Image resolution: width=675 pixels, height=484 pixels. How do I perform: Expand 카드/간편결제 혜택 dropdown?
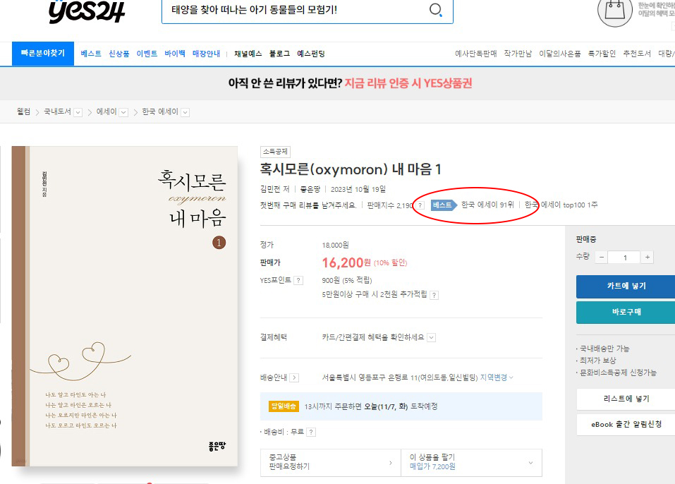[x=432, y=337]
